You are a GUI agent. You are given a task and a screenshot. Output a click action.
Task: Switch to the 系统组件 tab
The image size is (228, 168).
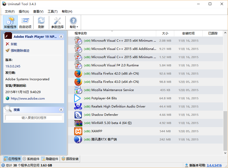coord(31,159)
